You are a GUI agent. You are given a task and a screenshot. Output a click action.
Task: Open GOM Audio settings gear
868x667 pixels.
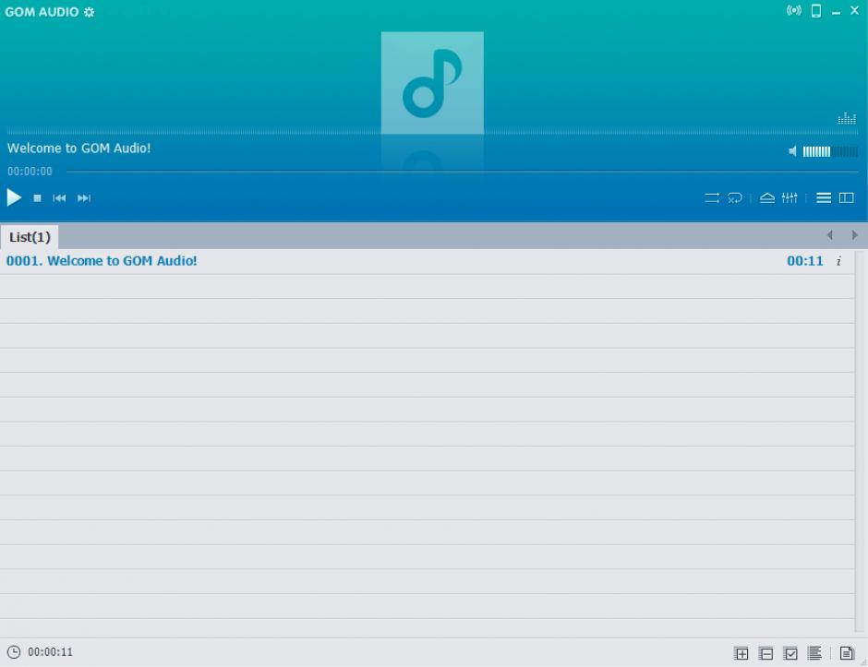pos(89,12)
